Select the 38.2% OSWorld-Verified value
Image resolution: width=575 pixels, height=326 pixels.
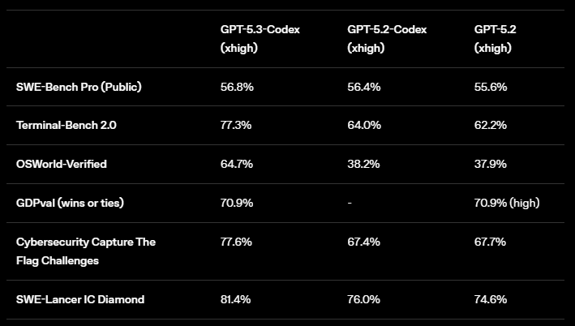pyautogui.click(x=364, y=165)
